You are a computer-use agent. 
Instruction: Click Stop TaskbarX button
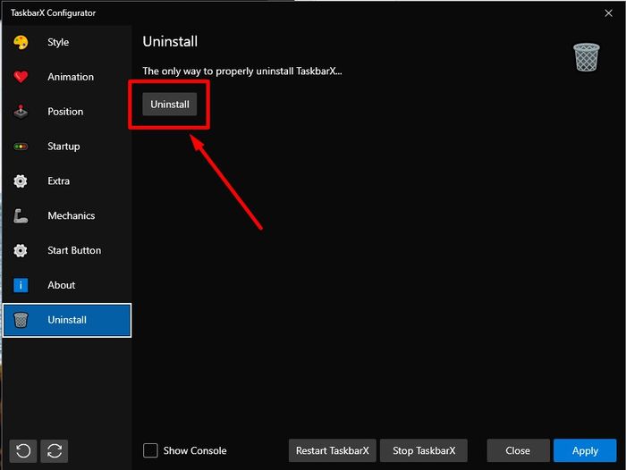(424, 451)
